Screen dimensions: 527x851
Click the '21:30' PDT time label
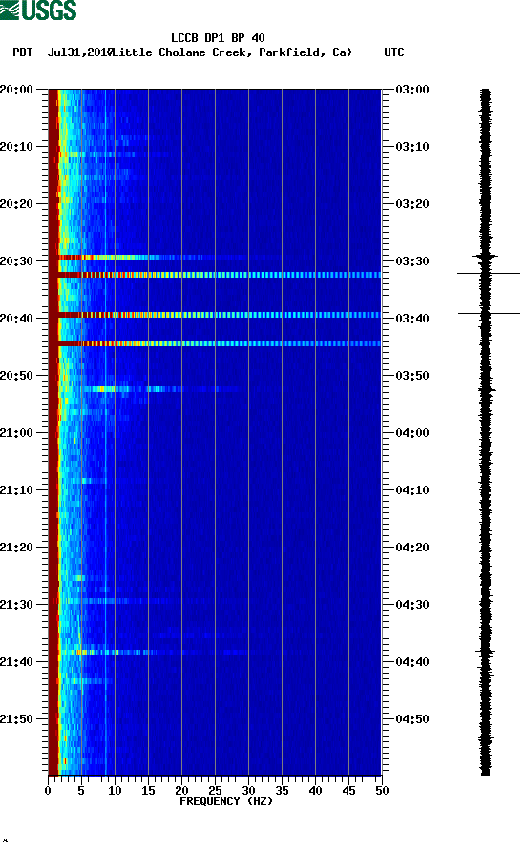(16, 605)
